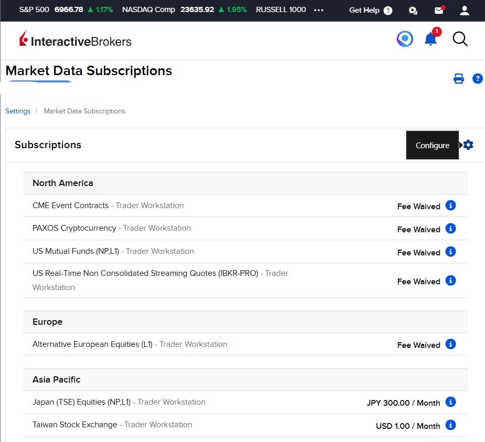Click the NASDAQ Comp ticker
Image resolution: width=485 pixels, height=442 pixels.
(184, 9)
